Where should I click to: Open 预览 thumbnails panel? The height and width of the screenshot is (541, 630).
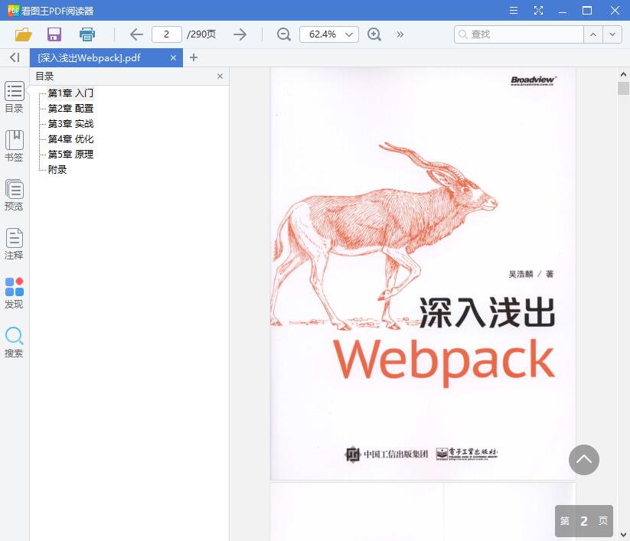click(x=14, y=195)
